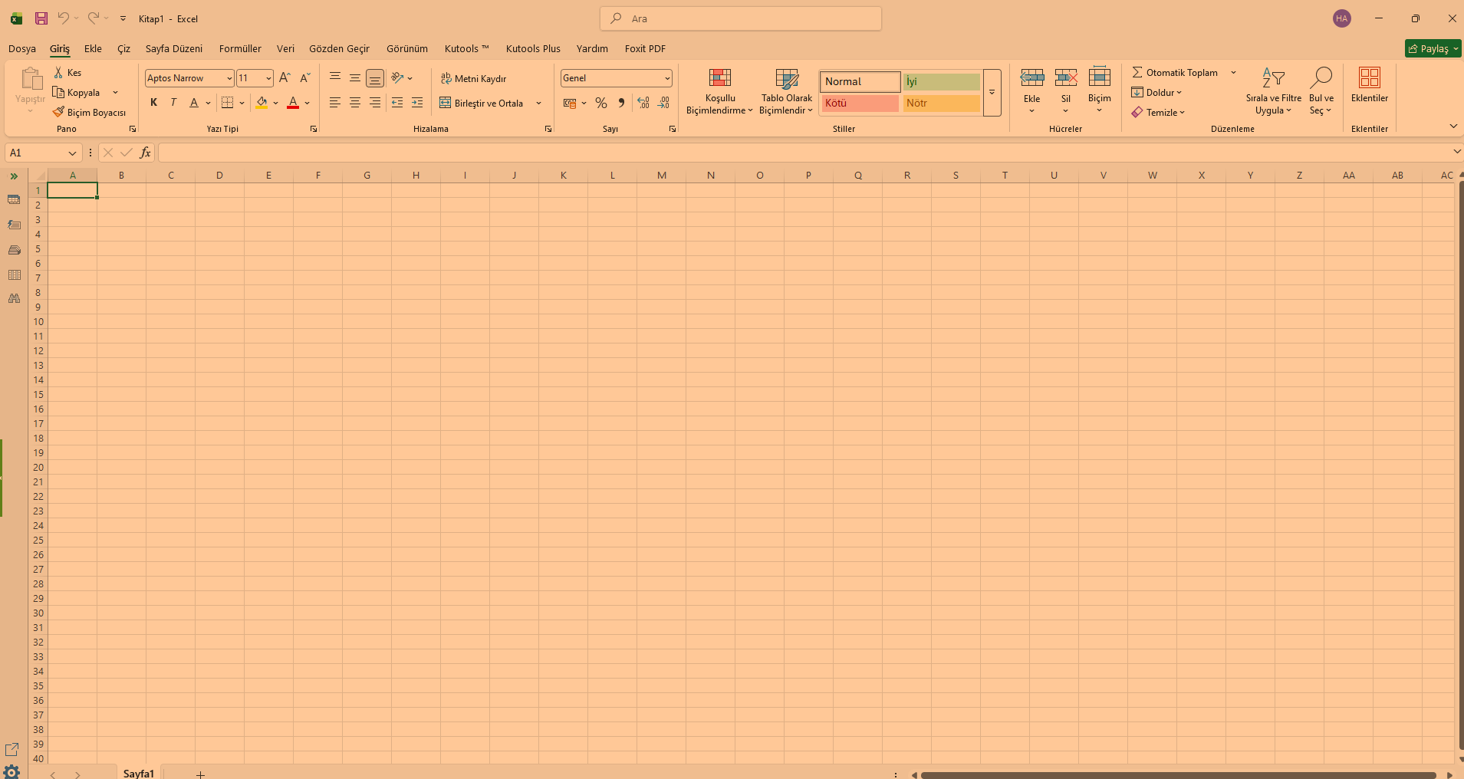Toggle Birleştir ve Ortala merge
This screenshot has width=1464, height=779.
point(481,103)
